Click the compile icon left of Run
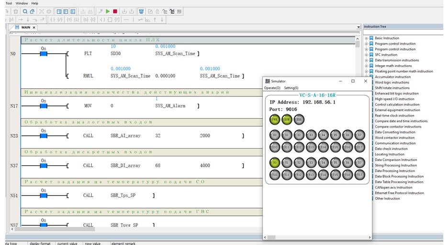The height and width of the screenshot is (245, 448). [x=101, y=12]
